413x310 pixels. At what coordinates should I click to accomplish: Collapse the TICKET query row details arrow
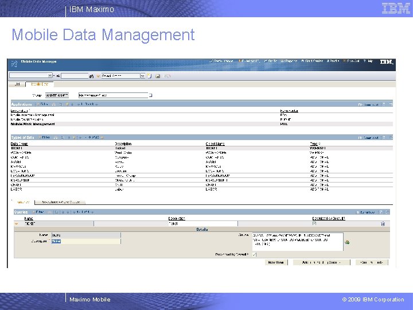point(17,224)
